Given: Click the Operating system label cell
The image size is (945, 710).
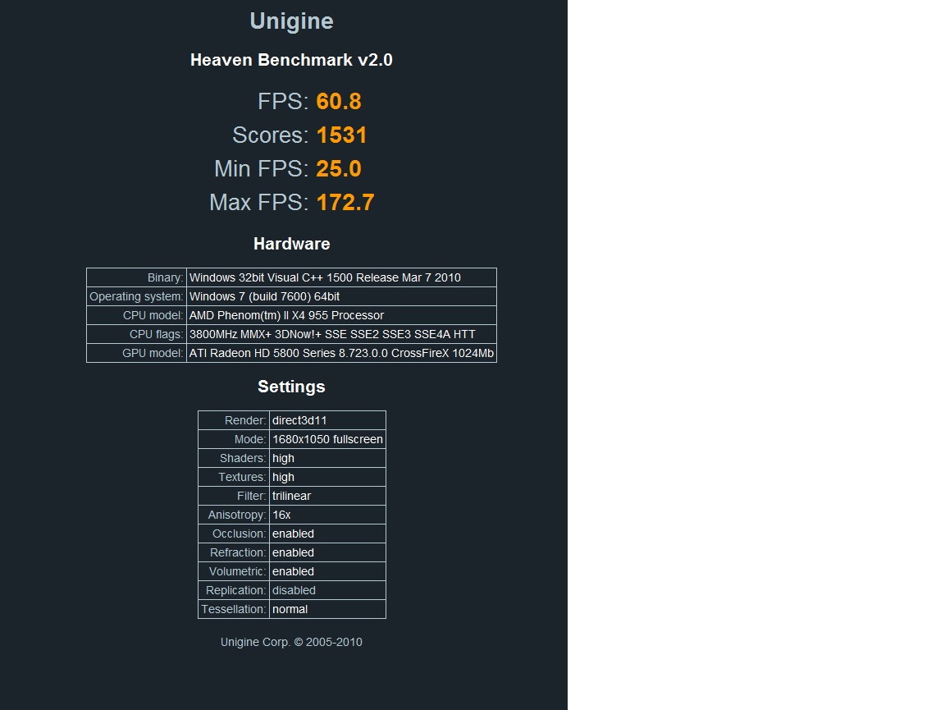Looking at the screenshot, I should pyautogui.click(x=136, y=296).
